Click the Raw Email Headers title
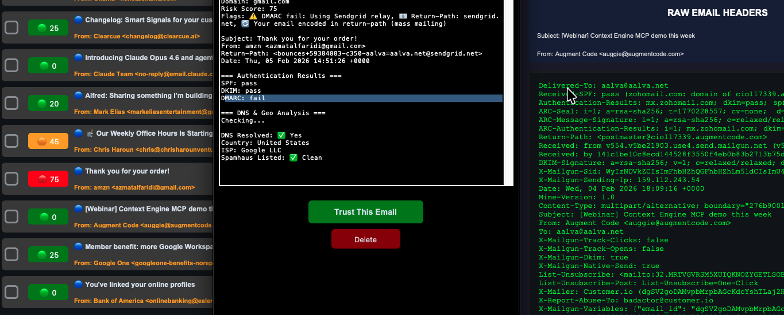The height and width of the screenshot is (315, 784). click(717, 13)
